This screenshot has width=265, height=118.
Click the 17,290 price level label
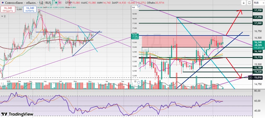(x=258, y=17)
